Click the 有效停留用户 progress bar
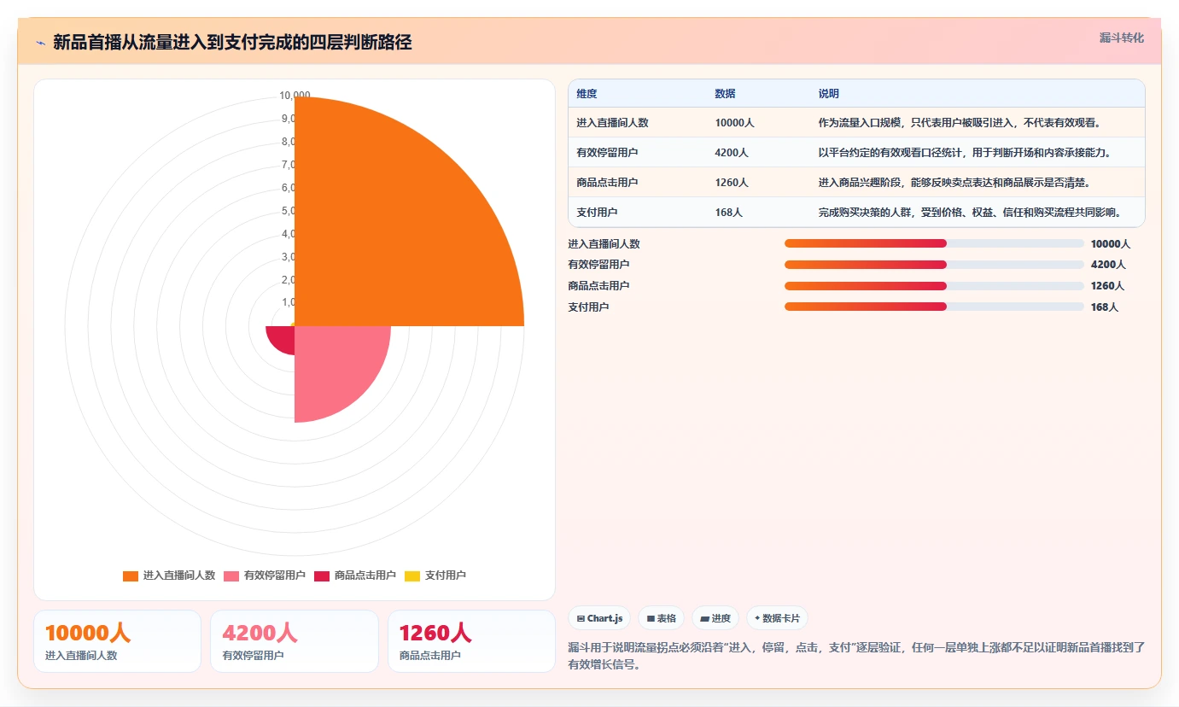Viewport: 1179px width, 707px height. [934, 265]
